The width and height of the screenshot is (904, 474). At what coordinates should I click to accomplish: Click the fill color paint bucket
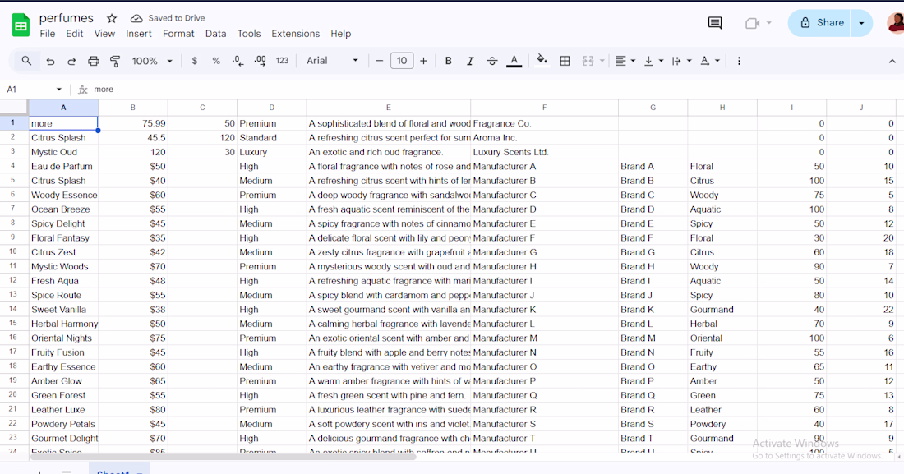pos(542,60)
